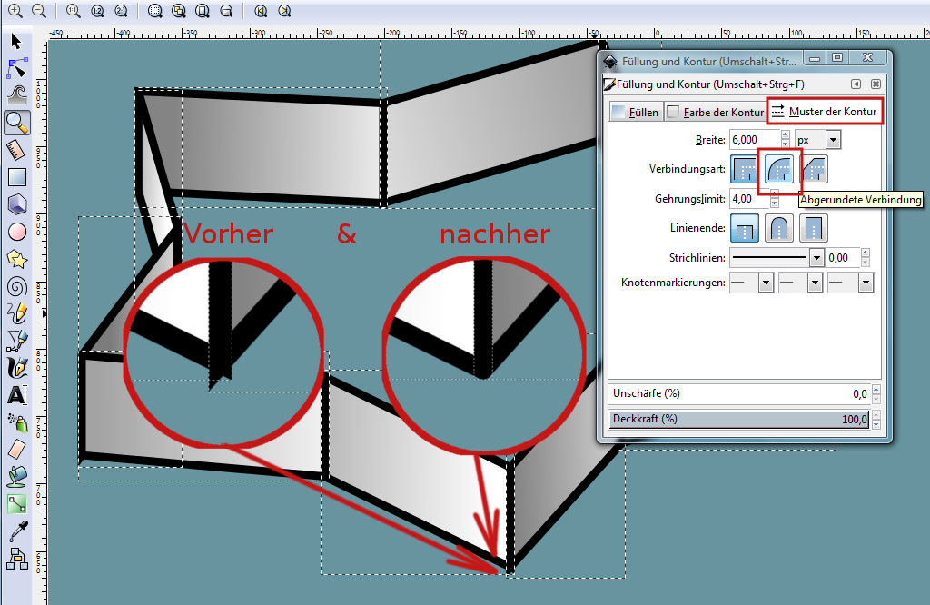This screenshot has height=605, width=930.
Task: Select the node edit tool
Action: 16,68
